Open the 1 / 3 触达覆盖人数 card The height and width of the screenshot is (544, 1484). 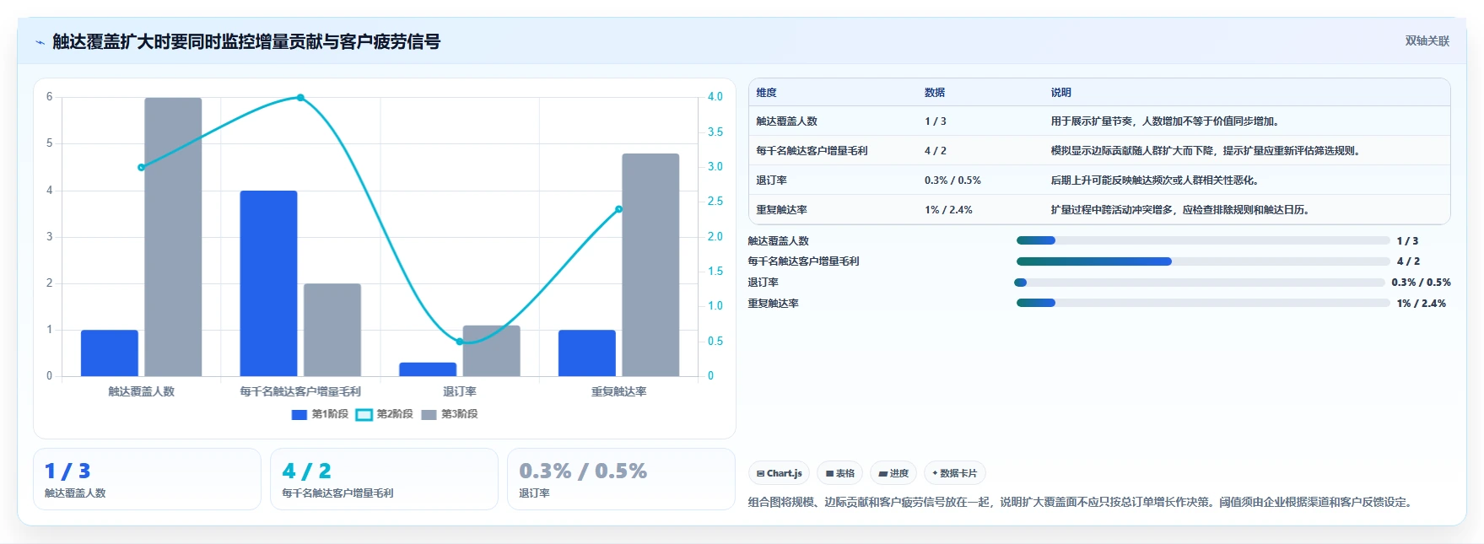[147, 479]
